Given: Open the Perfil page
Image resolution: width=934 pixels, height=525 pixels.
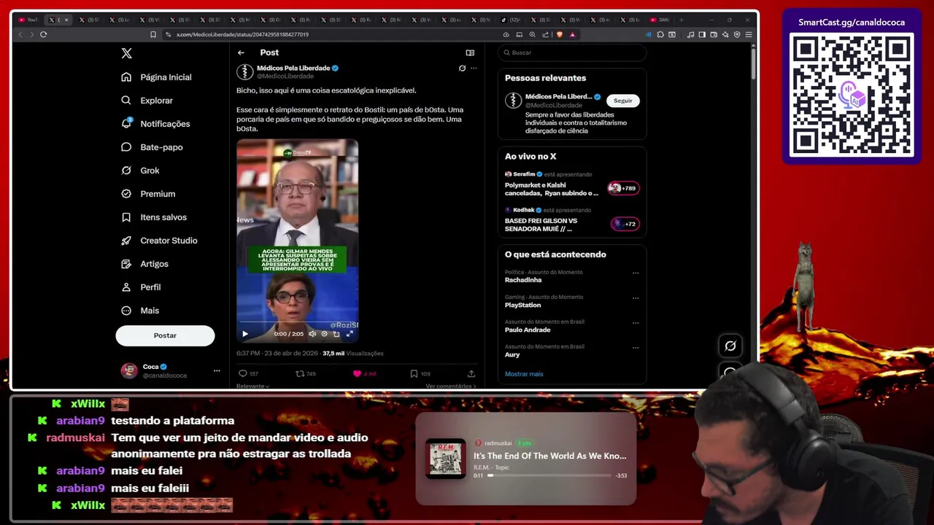Looking at the screenshot, I should pos(141,287).
